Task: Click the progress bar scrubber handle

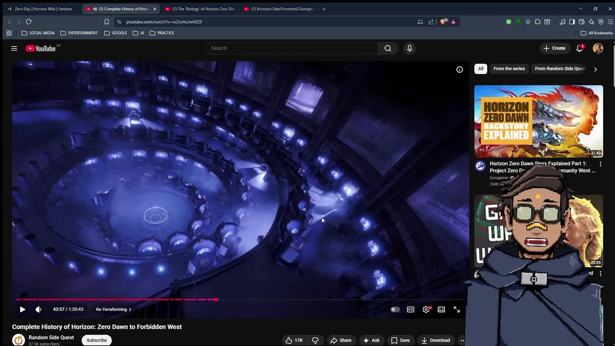Action: pos(216,299)
